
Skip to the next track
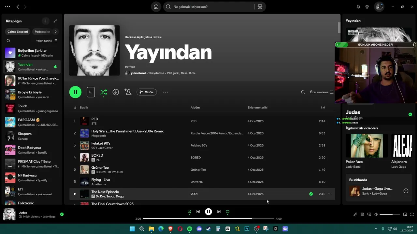click(219, 212)
